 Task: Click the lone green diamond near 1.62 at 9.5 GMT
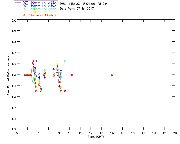point(65,61)
